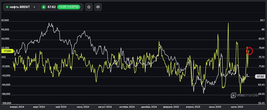The height and width of the screenshot is (110, 267).
Task: Click the апрель 2025 date label
Action: [x=193, y=107]
